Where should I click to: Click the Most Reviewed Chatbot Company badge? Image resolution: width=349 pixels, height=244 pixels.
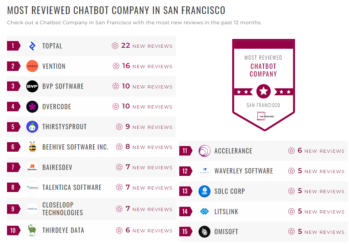click(263, 84)
